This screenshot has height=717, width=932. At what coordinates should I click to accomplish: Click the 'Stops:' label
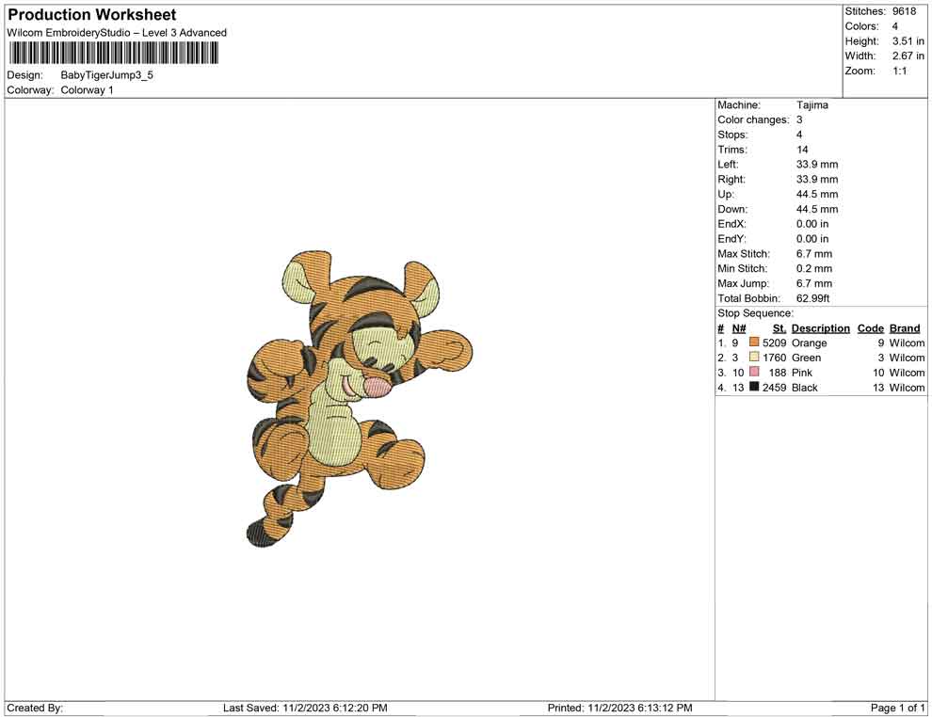(732, 135)
